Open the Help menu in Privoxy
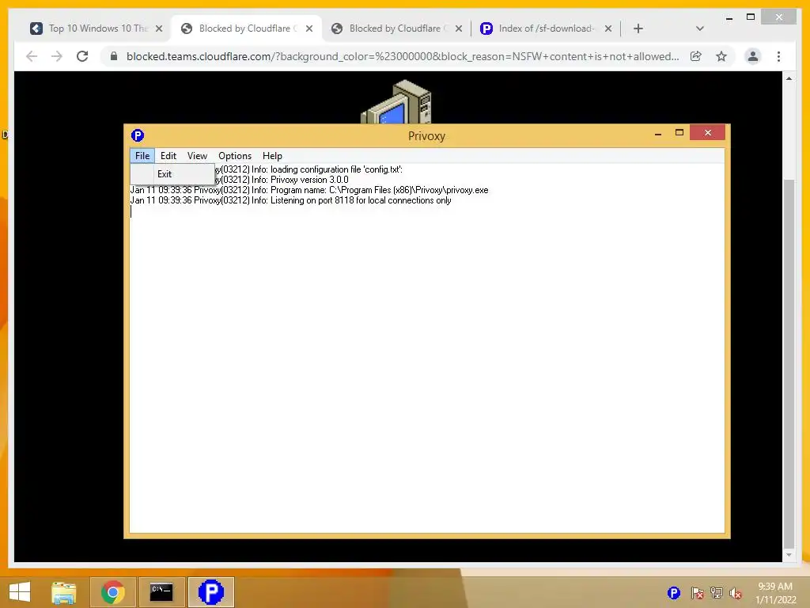Screen dimensions: 810x608 pyautogui.click(x=272, y=156)
